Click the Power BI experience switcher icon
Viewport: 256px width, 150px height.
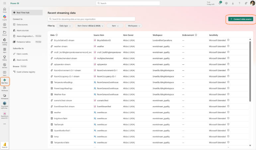[x=5, y=145]
